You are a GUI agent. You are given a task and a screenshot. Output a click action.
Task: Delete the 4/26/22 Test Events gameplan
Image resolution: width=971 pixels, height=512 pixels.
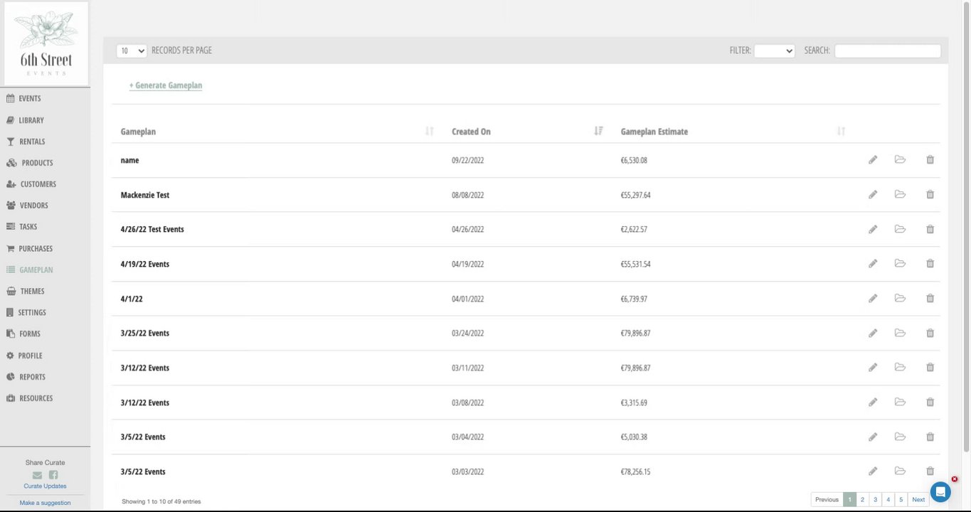pyautogui.click(x=930, y=229)
